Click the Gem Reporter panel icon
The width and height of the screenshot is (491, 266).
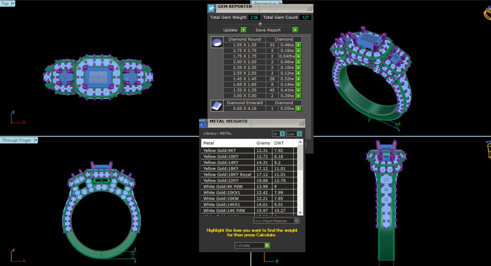tap(212, 8)
